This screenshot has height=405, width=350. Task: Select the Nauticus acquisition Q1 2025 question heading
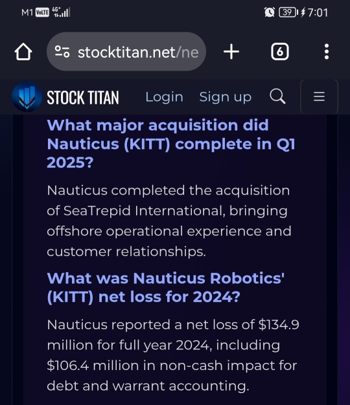[x=170, y=144]
